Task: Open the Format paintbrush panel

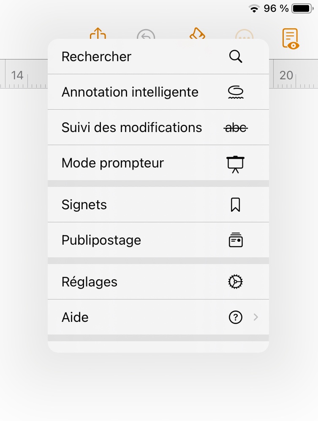Action: [x=197, y=35]
